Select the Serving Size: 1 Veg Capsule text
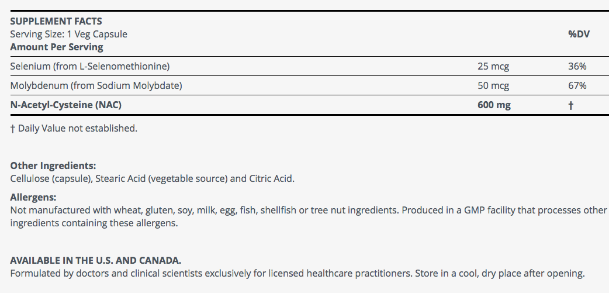The image size is (609, 293). click(x=68, y=34)
